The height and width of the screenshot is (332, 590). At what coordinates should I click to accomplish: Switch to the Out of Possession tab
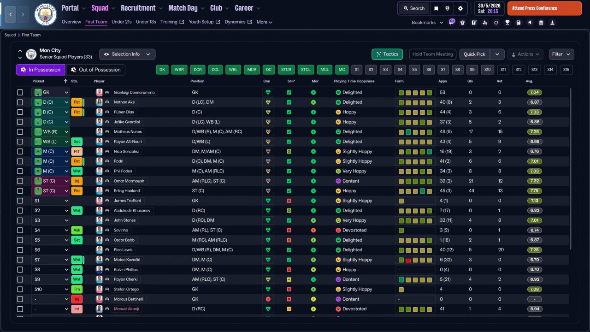(x=96, y=70)
